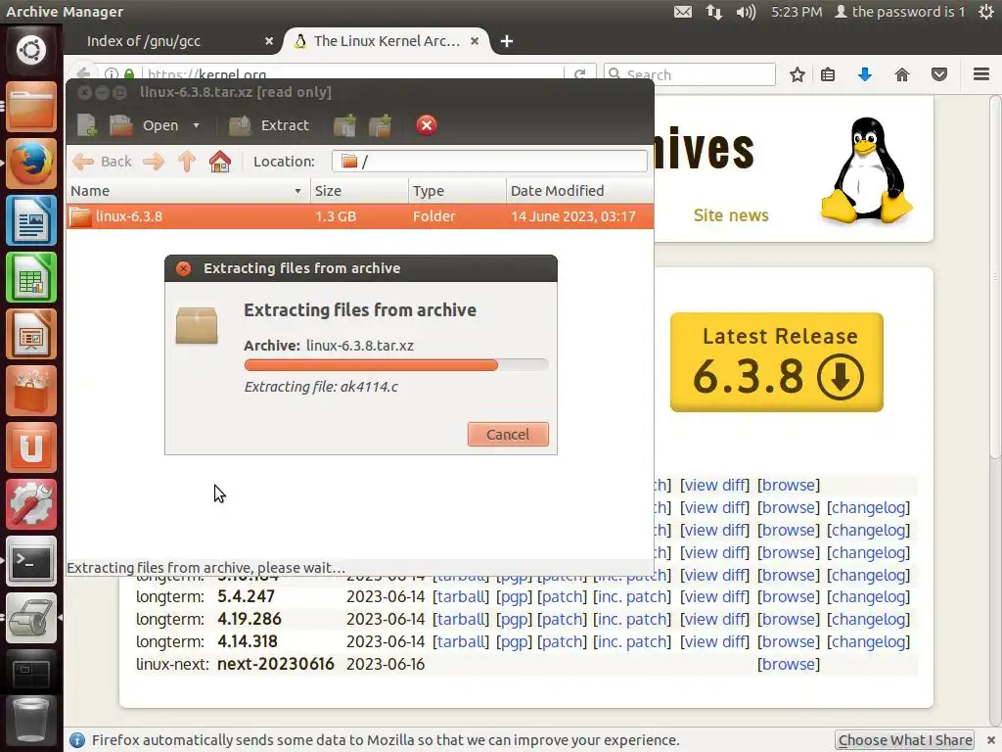
Task: Select The Linux Kernel Archives tab
Action: coord(387,41)
